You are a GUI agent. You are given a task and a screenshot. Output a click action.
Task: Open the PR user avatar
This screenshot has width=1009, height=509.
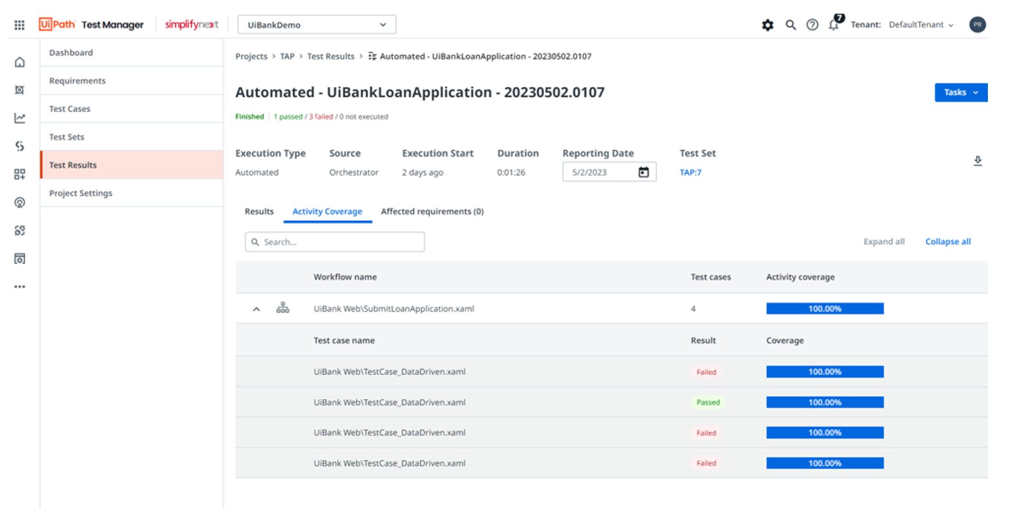(978, 24)
